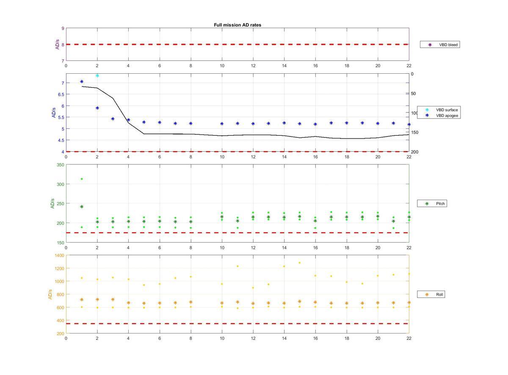Select the 'Full mission AD rates' title
508x375 pixels.
pos(237,25)
